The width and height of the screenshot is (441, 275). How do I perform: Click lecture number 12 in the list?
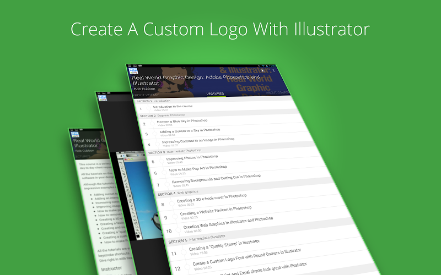coord(177,268)
